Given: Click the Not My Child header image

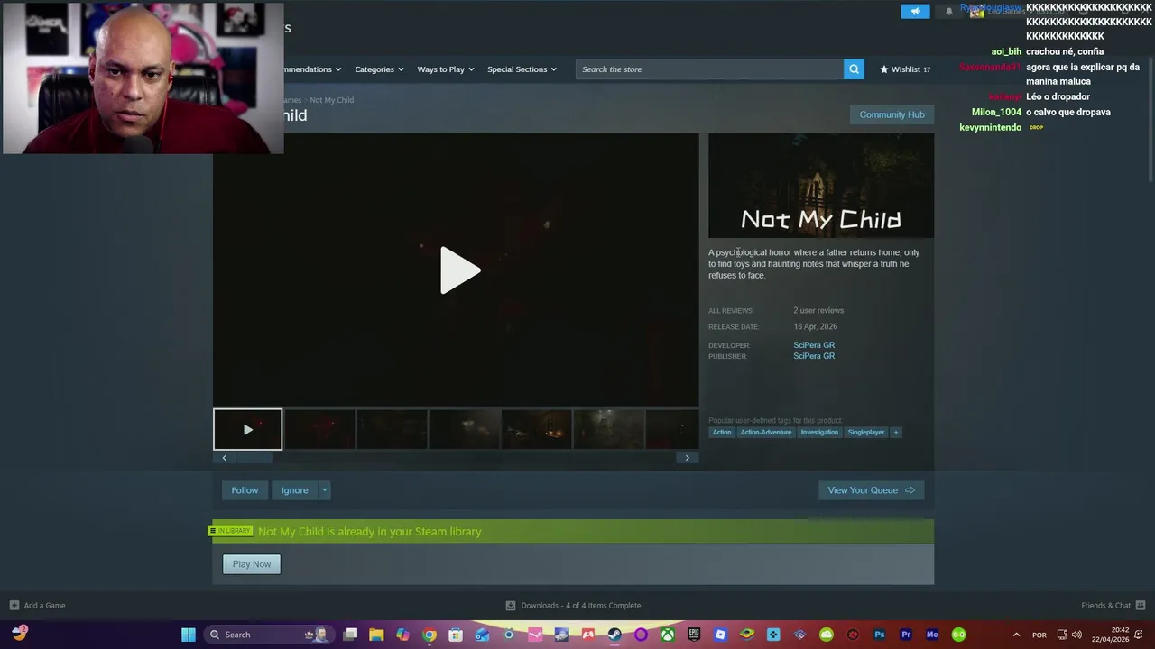Looking at the screenshot, I should 821,186.
